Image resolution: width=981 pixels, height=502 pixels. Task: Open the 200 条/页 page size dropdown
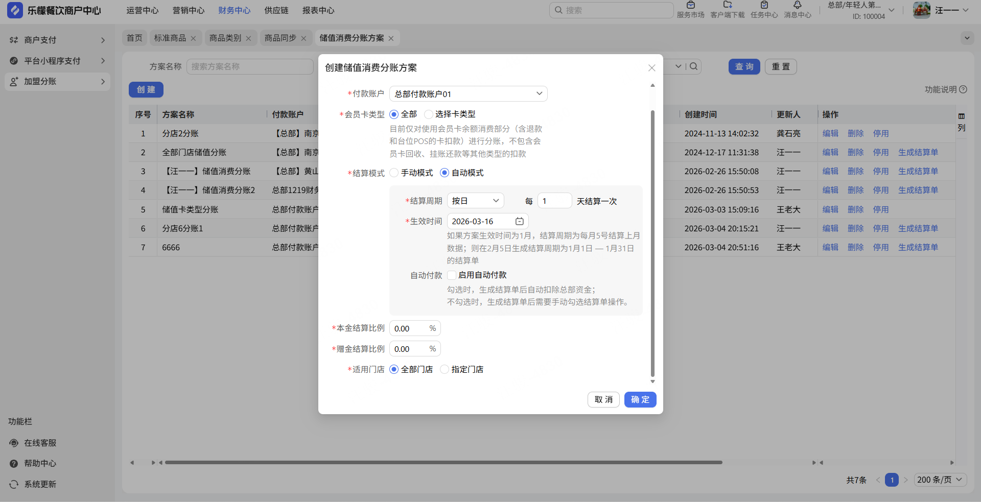coord(940,480)
